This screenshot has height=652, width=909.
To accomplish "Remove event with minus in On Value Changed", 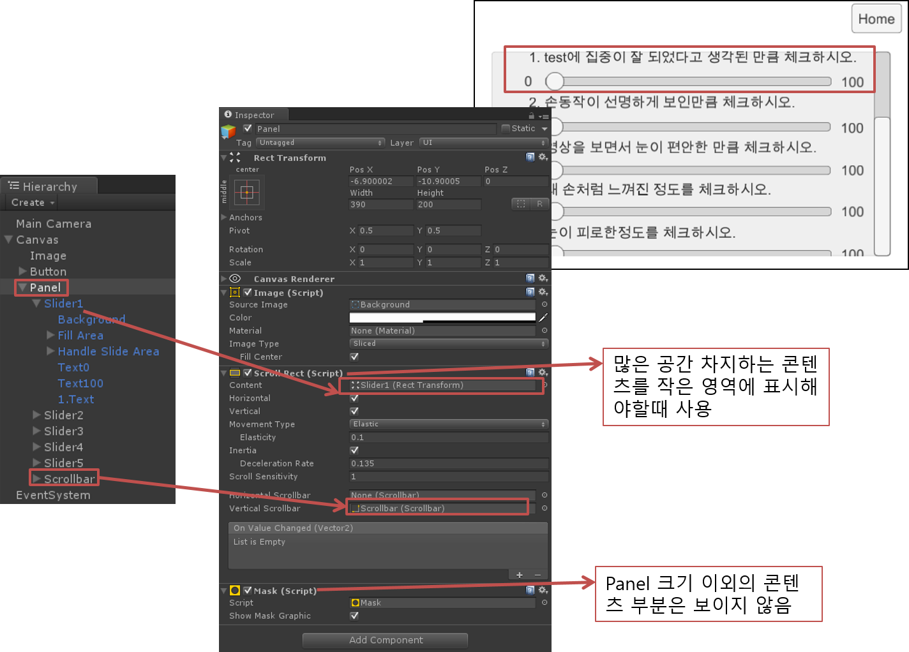I will point(537,575).
